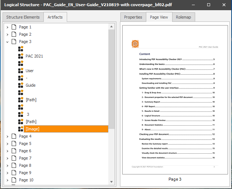
Task: Expand the Page 10 node
Action: tap(7, 180)
